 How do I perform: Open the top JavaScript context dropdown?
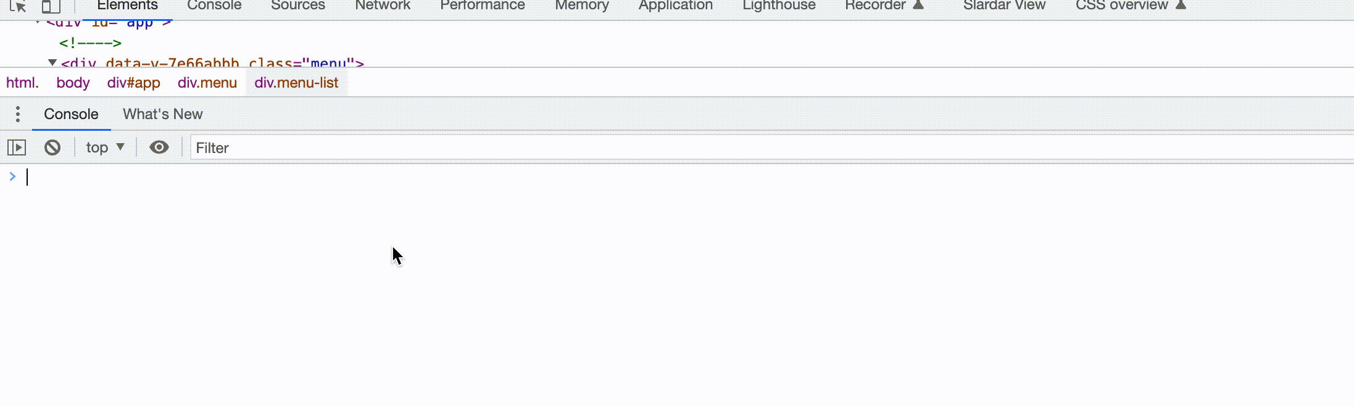(x=105, y=147)
